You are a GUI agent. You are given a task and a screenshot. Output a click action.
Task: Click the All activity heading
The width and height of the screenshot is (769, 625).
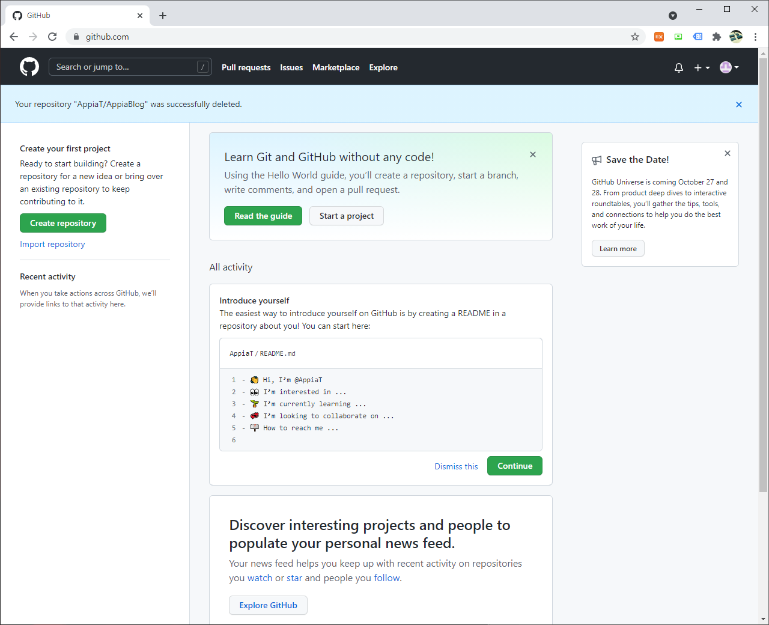click(x=231, y=267)
